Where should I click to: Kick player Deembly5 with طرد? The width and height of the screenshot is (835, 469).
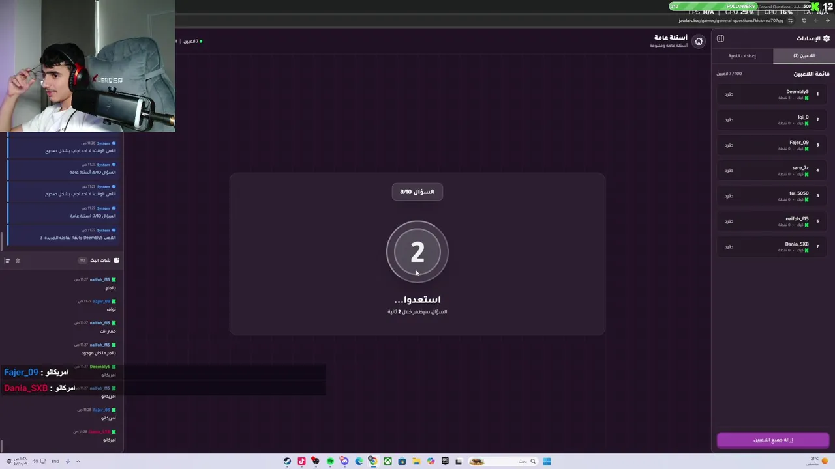tap(729, 94)
